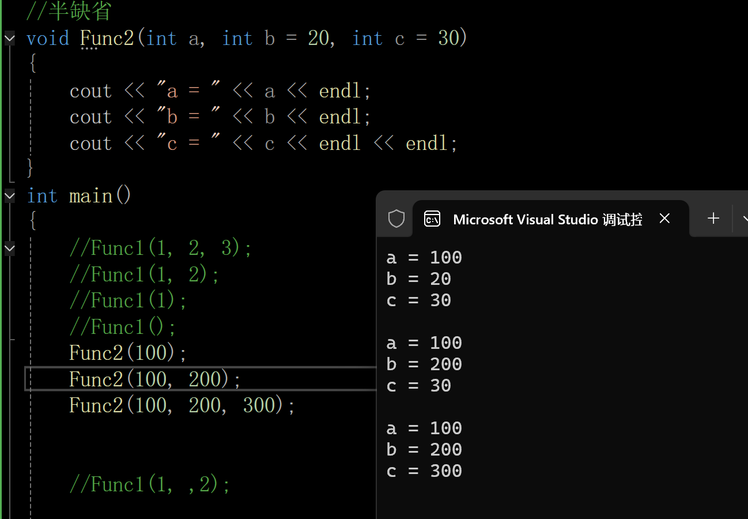Click the shield icon in the console title bar
The width and height of the screenshot is (748, 519).
[396, 219]
